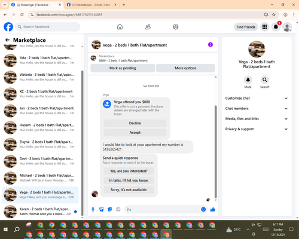
Task: Go to the Home feed icon
Action: [x=120, y=27]
